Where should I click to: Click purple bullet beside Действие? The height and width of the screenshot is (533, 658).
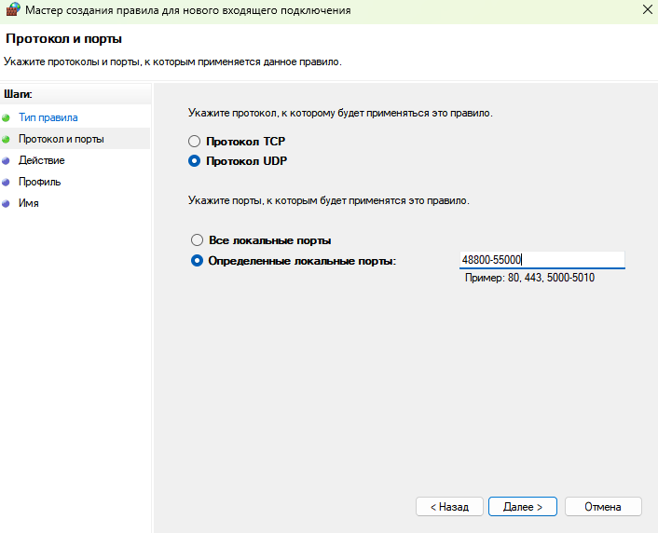6,161
